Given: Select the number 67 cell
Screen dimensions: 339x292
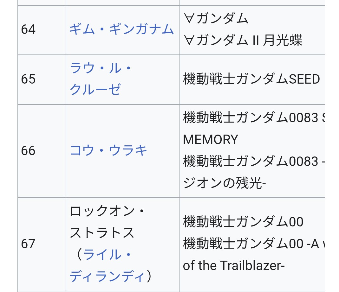Looking at the screenshot, I should (28, 244).
